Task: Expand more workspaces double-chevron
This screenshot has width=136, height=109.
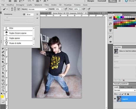Action: click(119, 1)
